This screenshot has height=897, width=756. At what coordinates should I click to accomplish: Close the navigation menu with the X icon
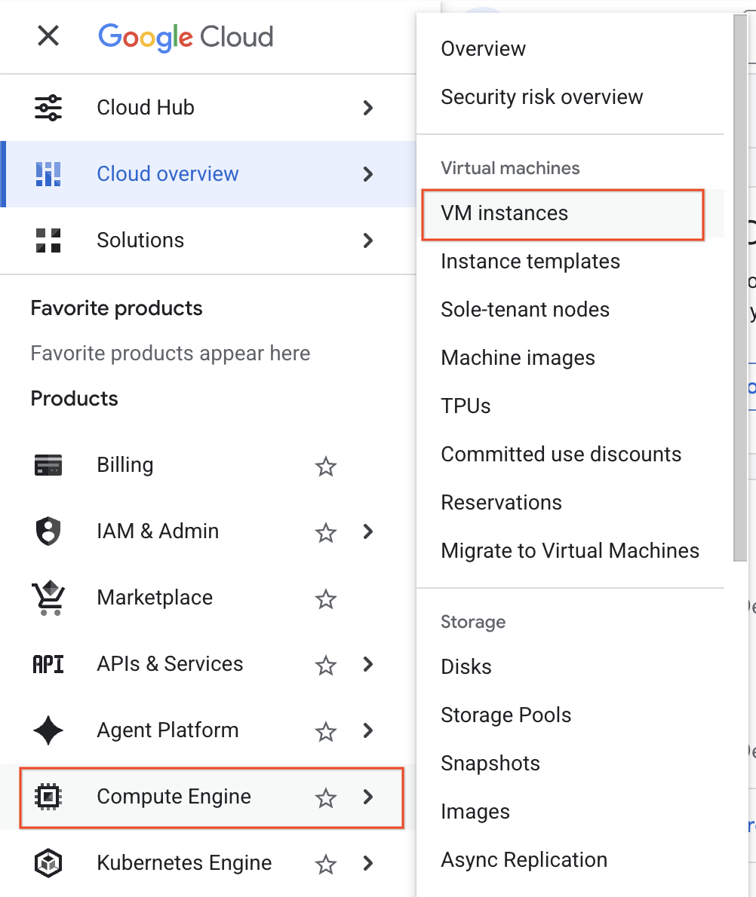click(x=48, y=36)
